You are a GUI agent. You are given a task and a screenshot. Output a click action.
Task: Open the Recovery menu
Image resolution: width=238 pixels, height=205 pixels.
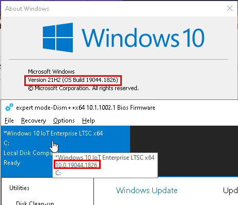point(34,121)
